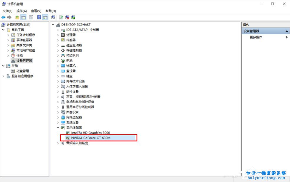Click the uninstall device red X icon
Viewport: 290px width, 182px height.
67,17
